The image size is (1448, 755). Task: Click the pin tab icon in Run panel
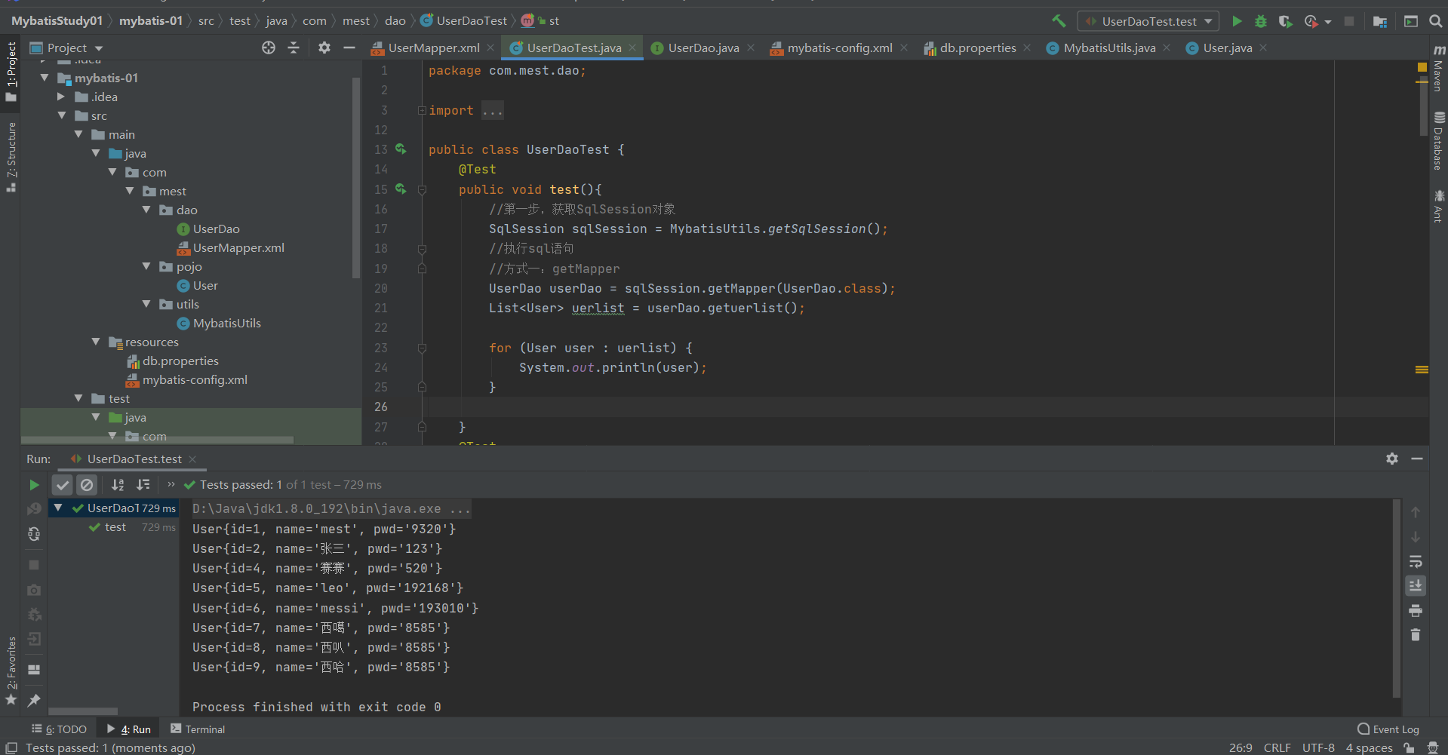34,700
